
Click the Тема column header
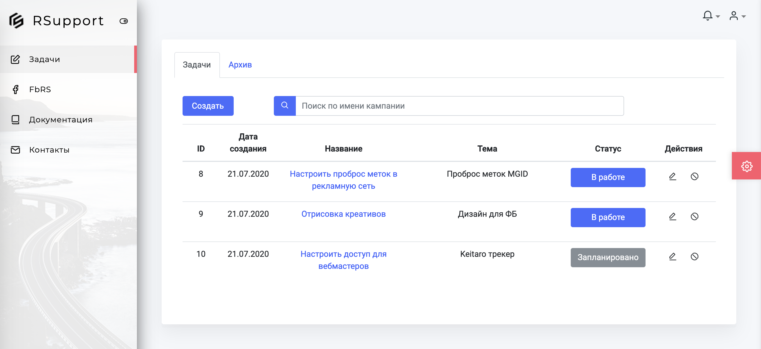487,149
